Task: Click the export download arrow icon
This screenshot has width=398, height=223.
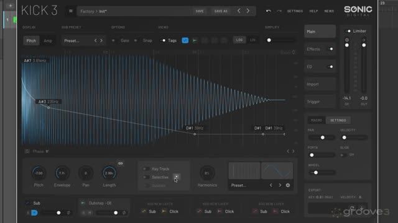Action: [x=361, y=208]
